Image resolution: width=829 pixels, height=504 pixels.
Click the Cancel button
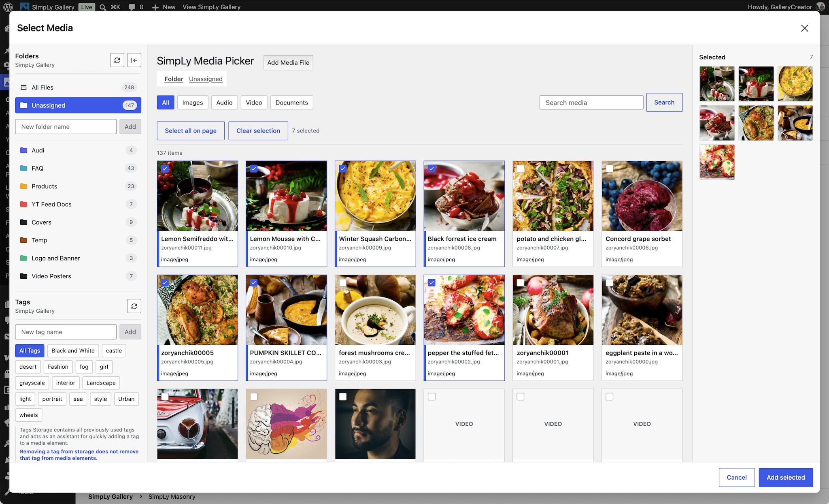click(737, 477)
